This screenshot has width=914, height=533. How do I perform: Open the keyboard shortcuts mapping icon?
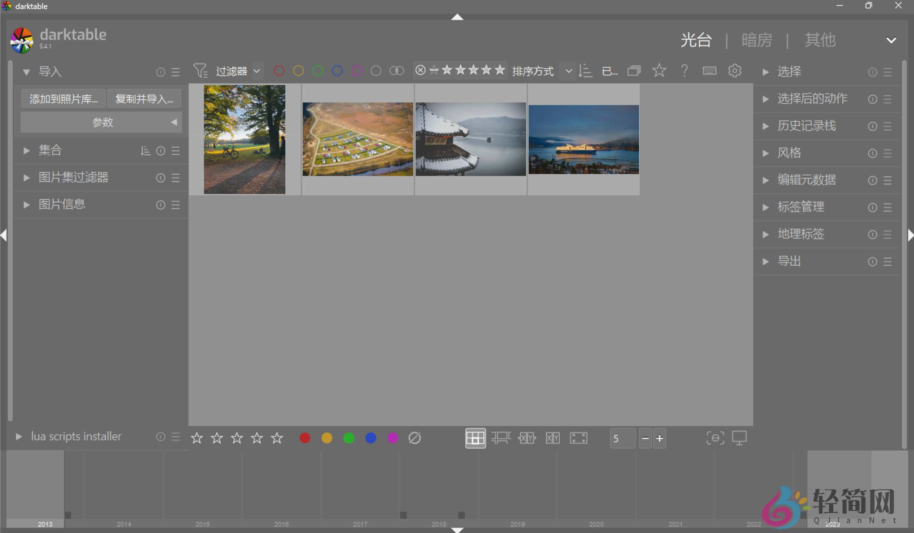[x=710, y=71]
